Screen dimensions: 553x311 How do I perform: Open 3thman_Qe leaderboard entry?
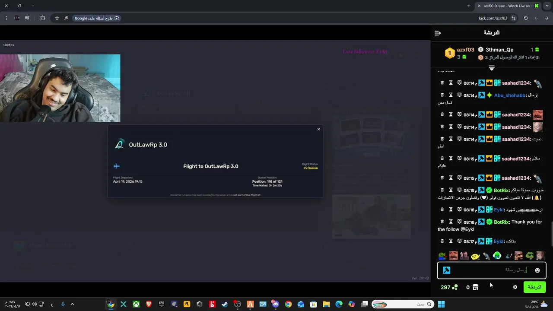tap(499, 50)
